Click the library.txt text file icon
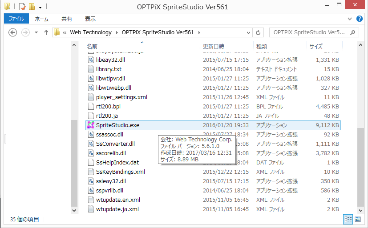368x228 pixels. [91, 69]
